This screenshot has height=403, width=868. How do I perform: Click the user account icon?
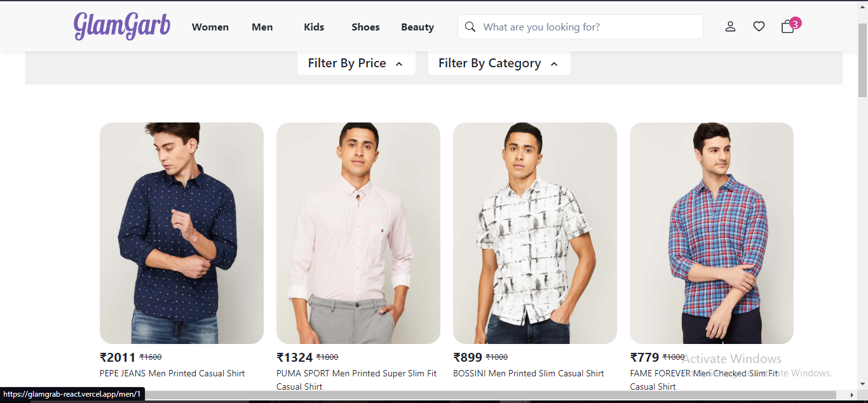(x=730, y=27)
